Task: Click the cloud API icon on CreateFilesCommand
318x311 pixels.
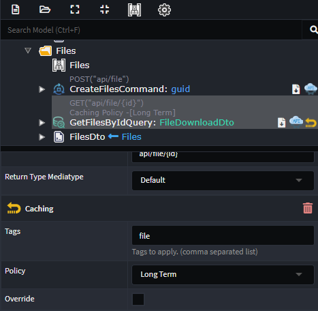Action: point(311,89)
